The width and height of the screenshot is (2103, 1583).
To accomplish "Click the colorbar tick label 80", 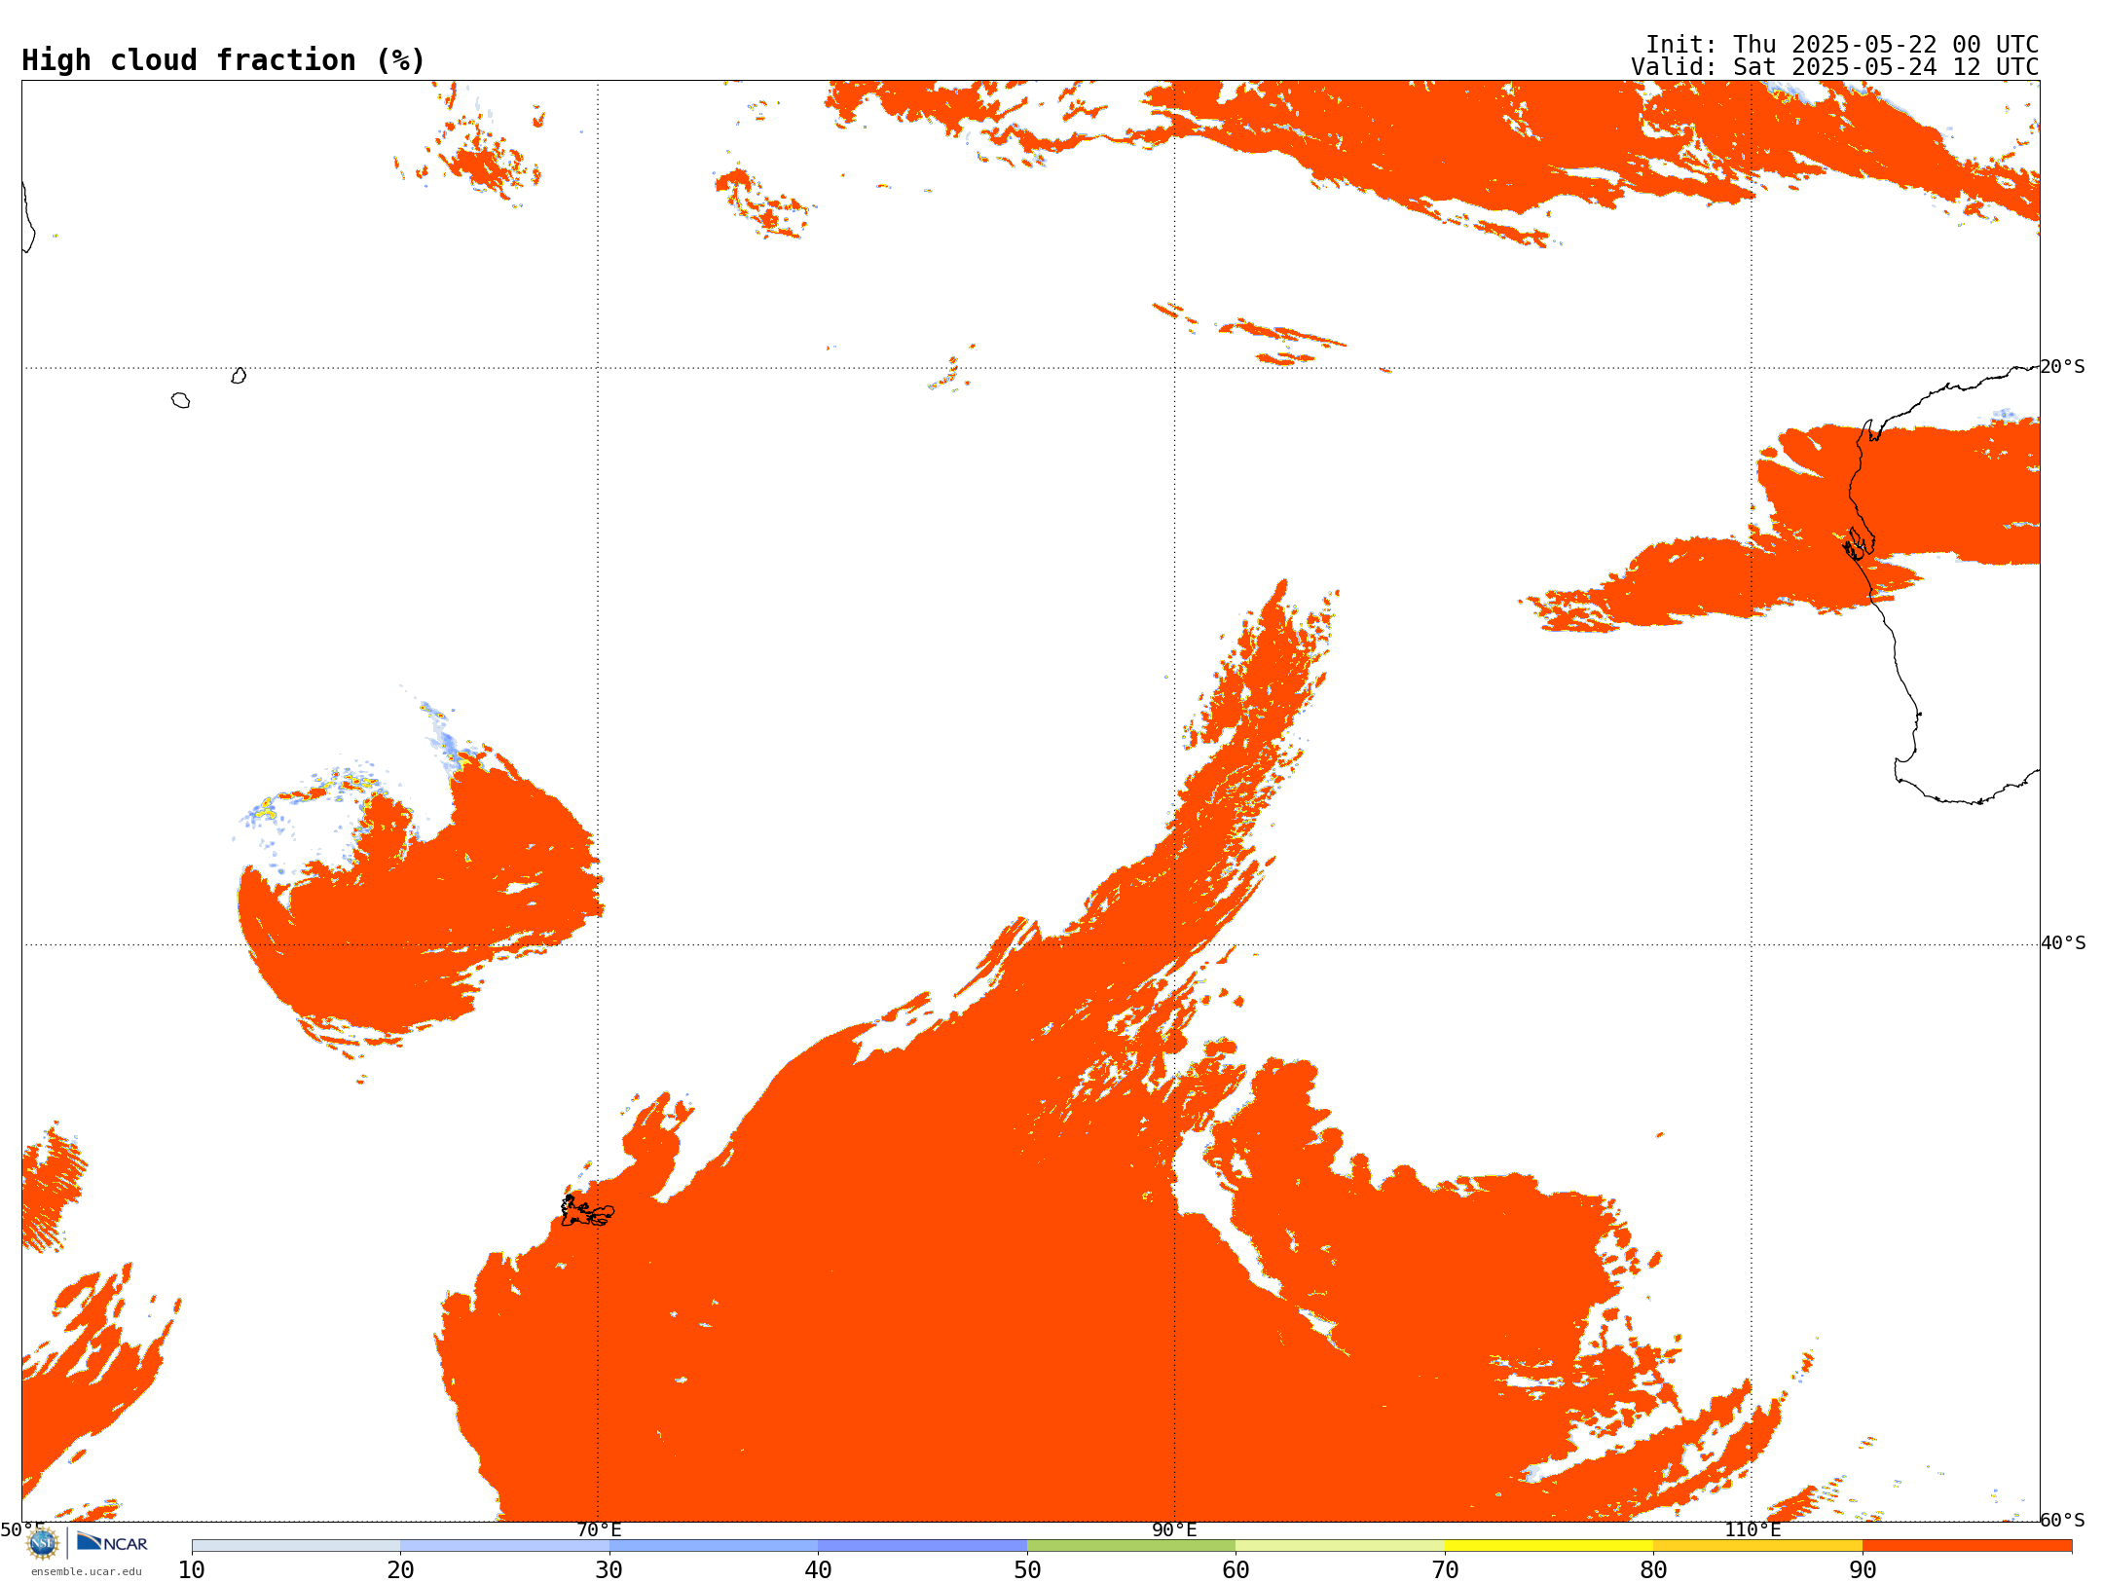I will (1653, 1570).
